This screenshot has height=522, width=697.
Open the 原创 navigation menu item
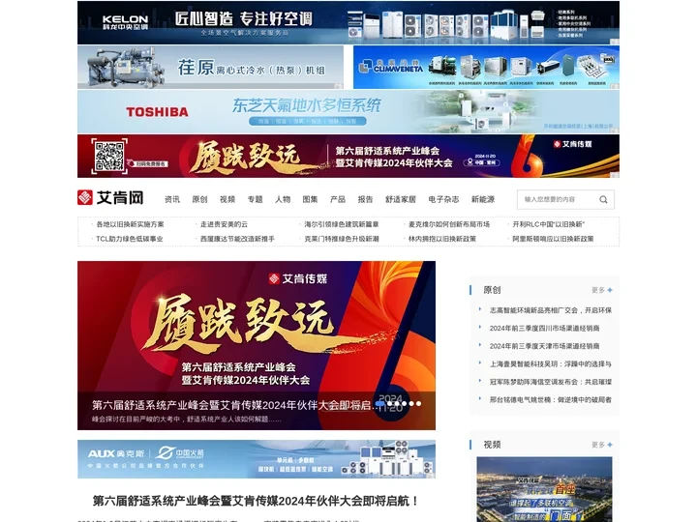coord(199,199)
